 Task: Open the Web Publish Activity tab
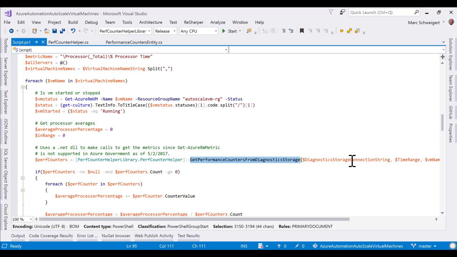(x=154, y=236)
